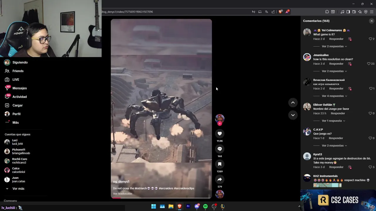
Task: Open the Brave VPN shield icon
Action: click(366, 12)
